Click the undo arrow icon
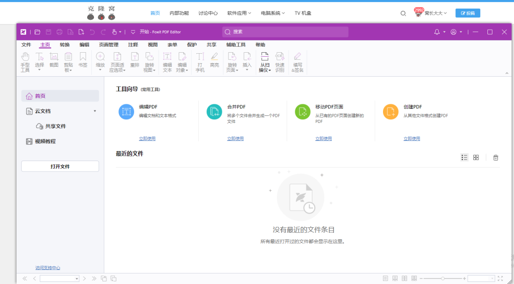The image size is (514, 284). [92, 32]
